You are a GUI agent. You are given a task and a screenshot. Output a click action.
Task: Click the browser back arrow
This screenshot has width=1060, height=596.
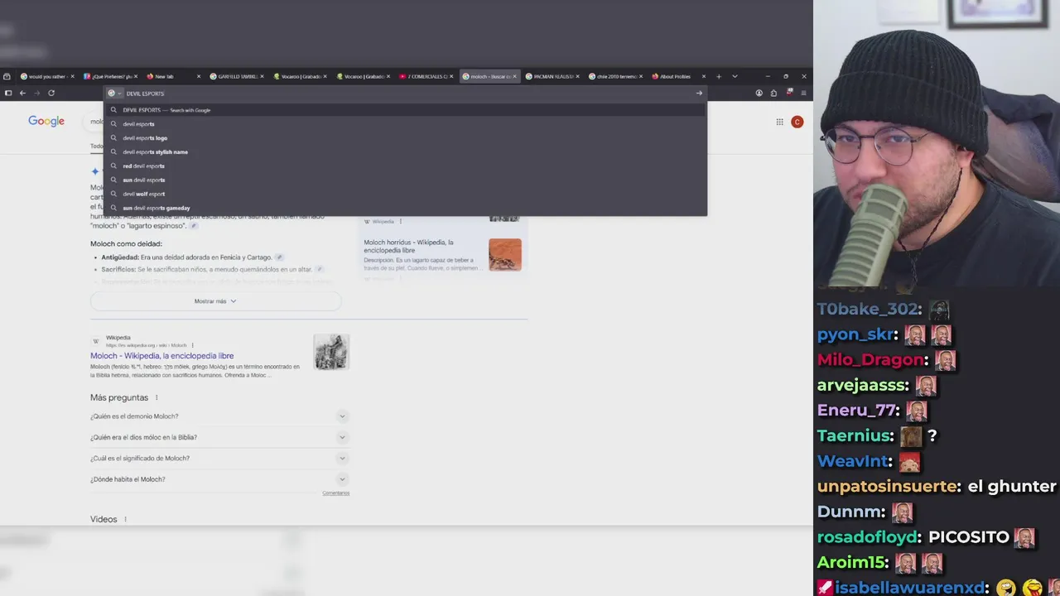[22, 93]
